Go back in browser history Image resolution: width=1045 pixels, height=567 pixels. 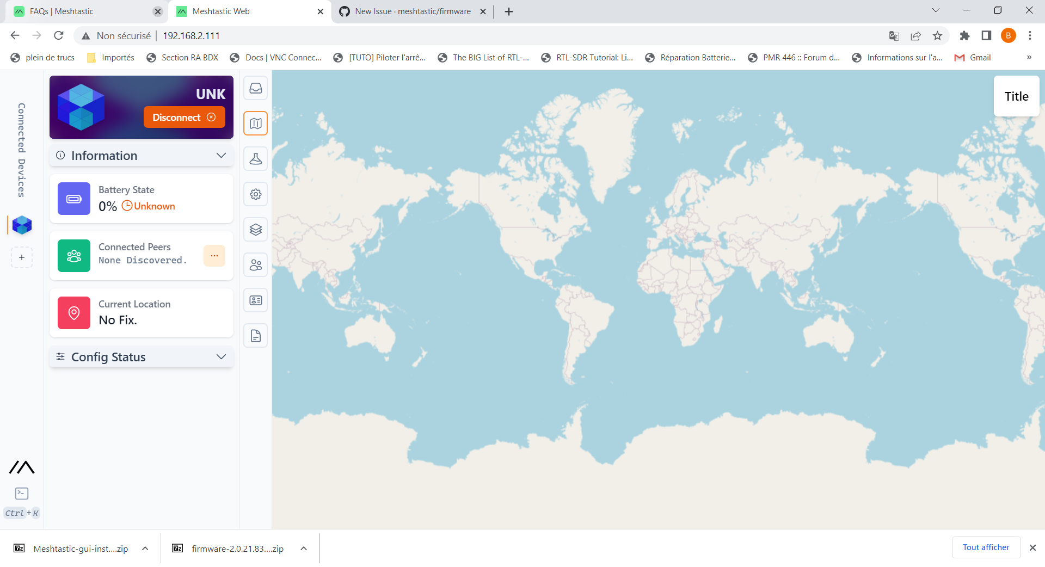tap(15, 35)
